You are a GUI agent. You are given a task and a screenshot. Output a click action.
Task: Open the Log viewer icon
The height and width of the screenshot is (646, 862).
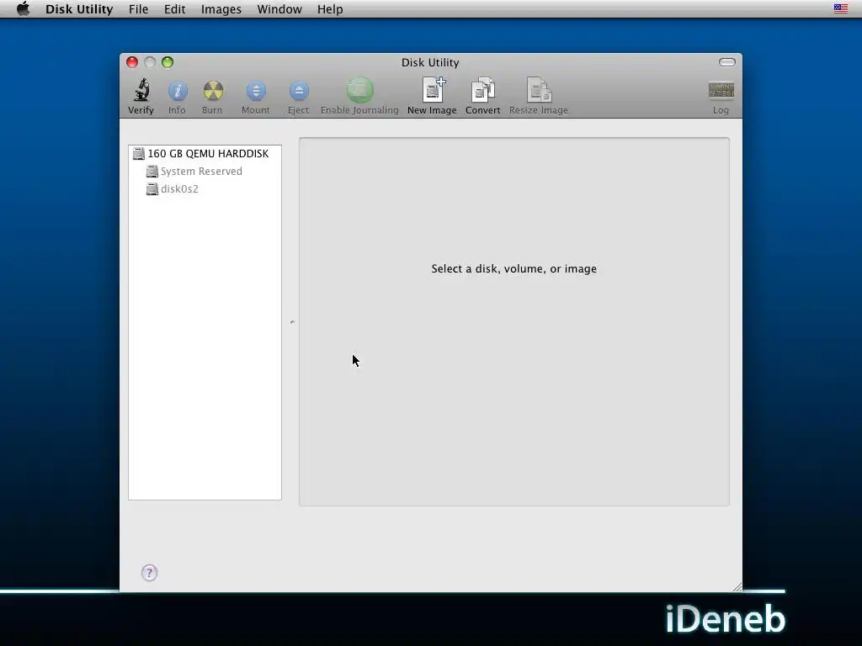[721, 90]
